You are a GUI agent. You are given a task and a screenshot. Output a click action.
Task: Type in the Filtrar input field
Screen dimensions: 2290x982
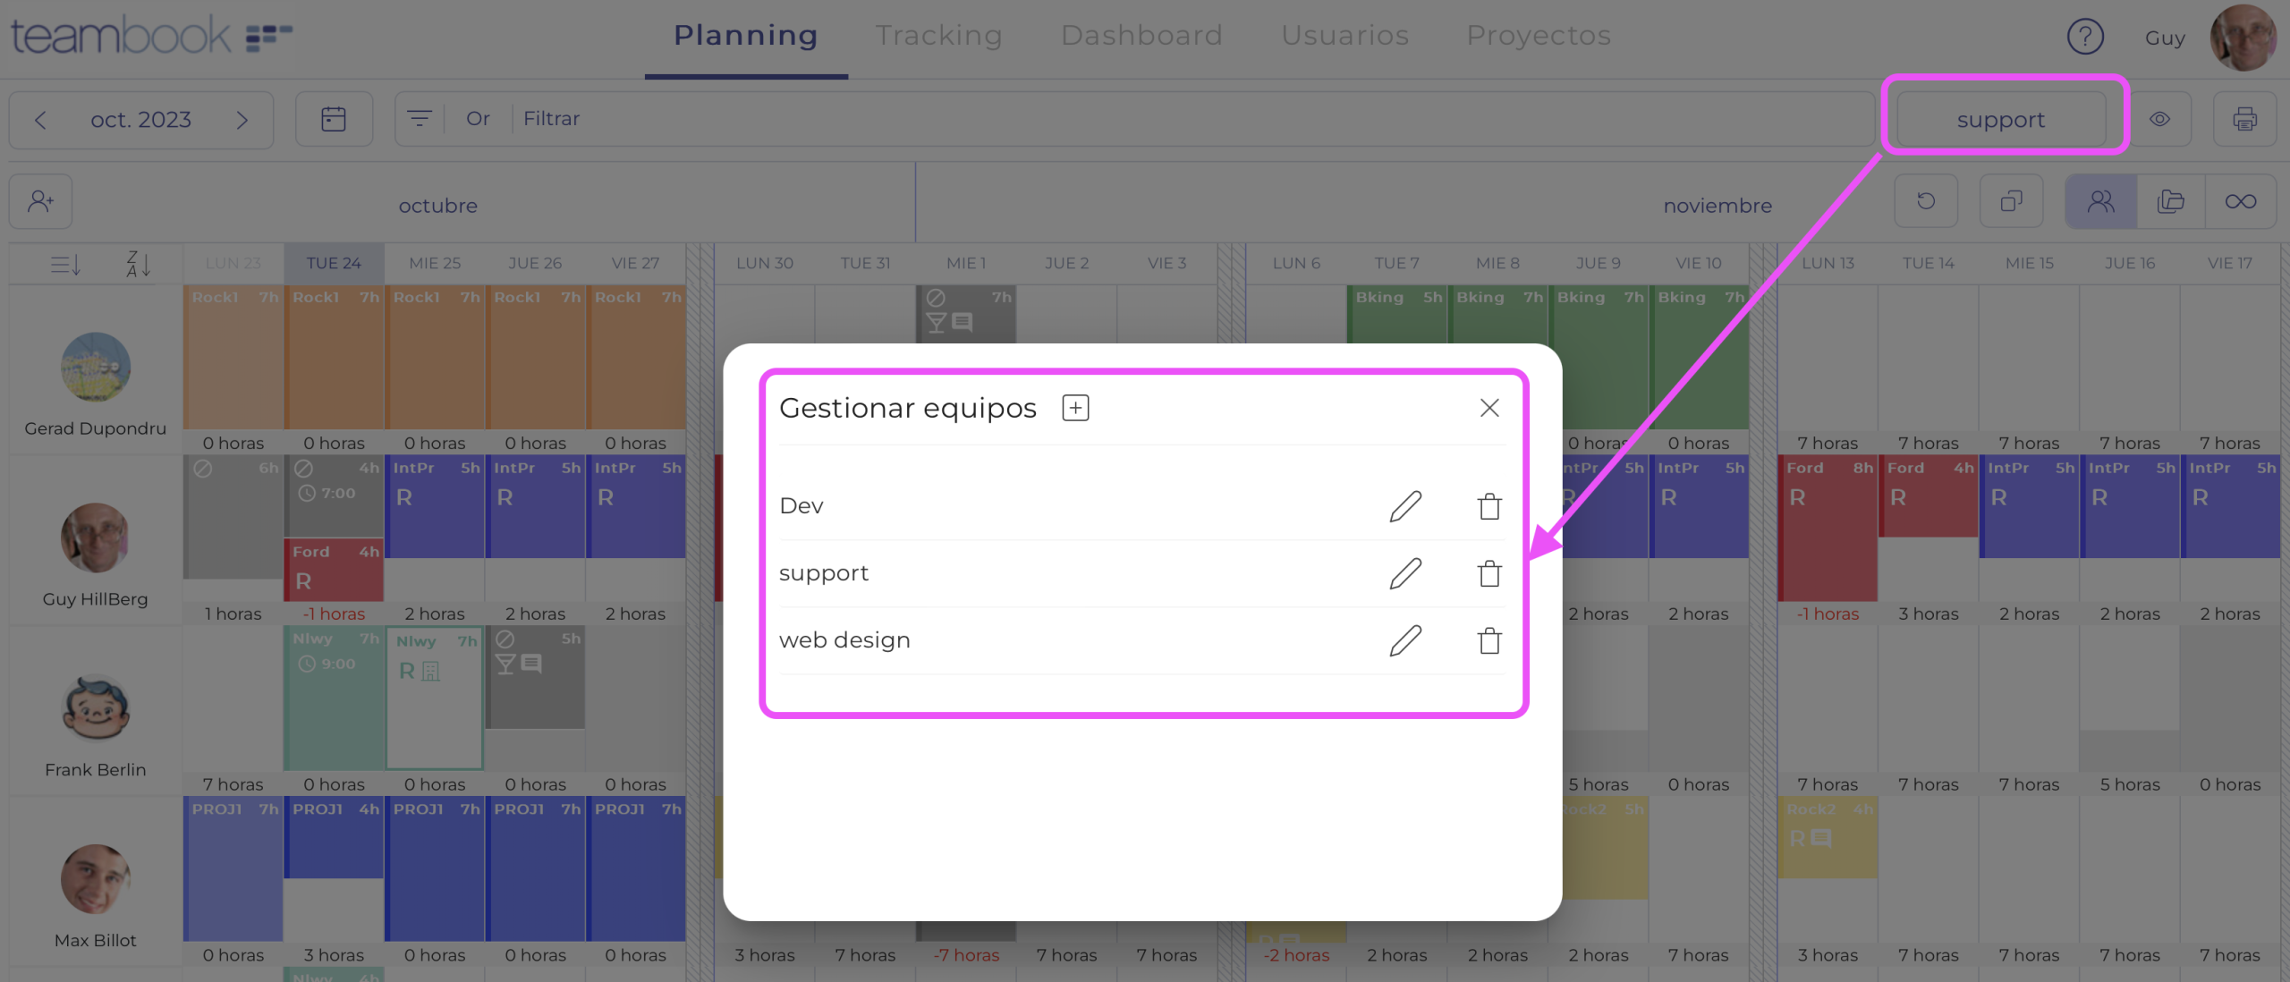[1163, 119]
